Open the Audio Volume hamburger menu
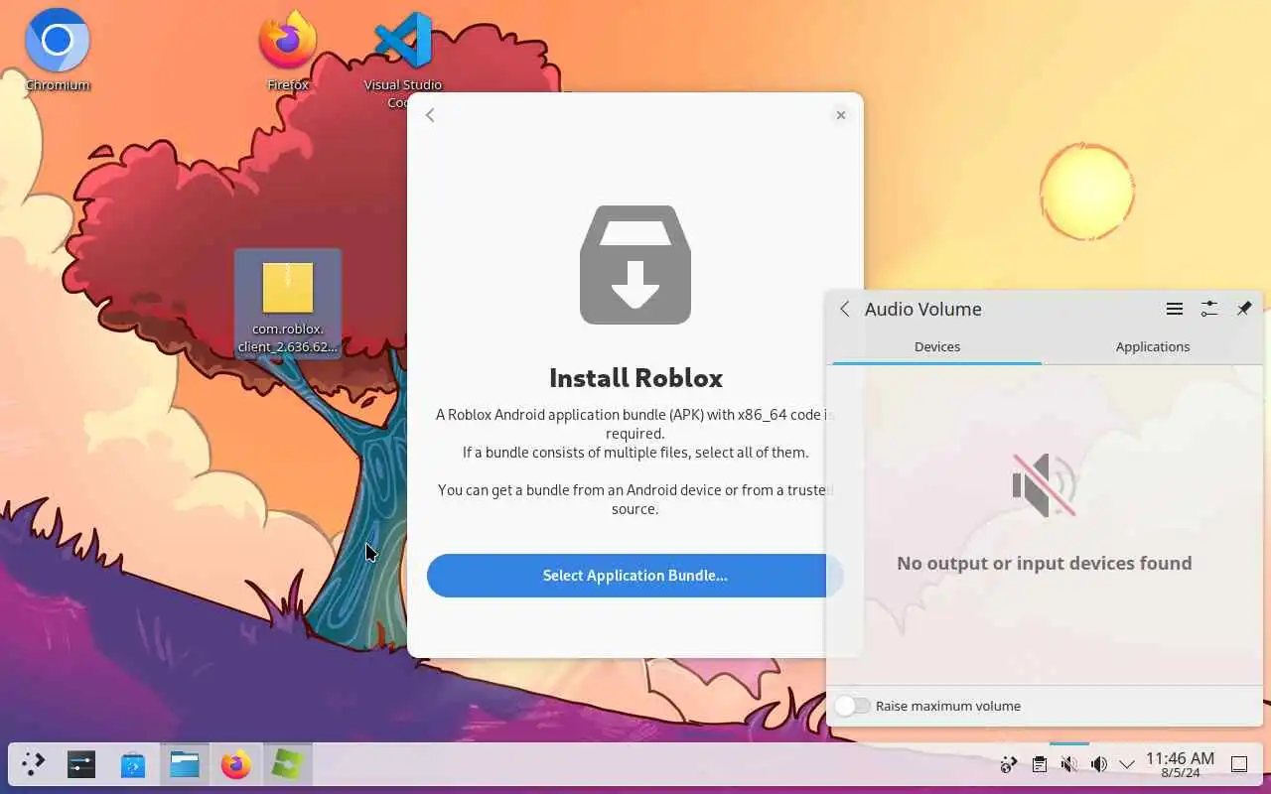 point(1175,309)
